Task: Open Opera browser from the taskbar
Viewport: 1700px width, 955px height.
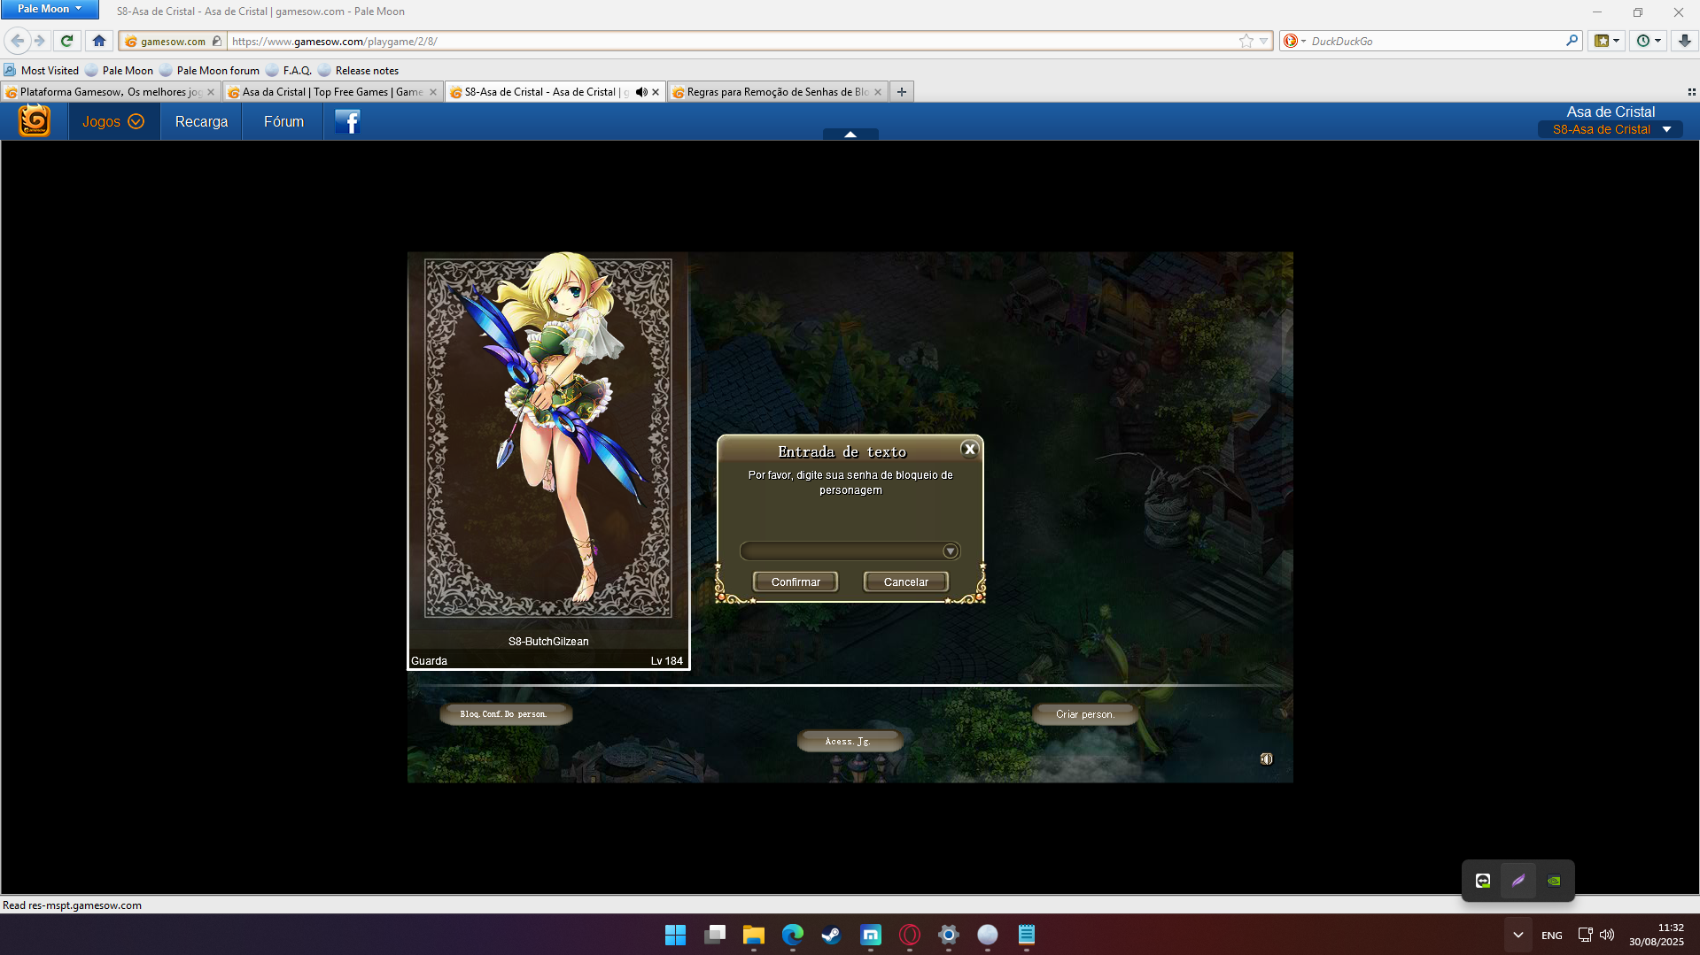Action: pos(910,935)
